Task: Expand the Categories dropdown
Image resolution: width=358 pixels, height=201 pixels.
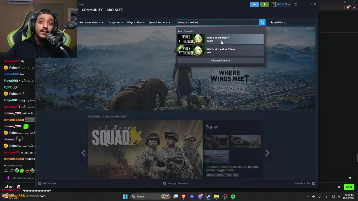Action: [x=115, y=22]
